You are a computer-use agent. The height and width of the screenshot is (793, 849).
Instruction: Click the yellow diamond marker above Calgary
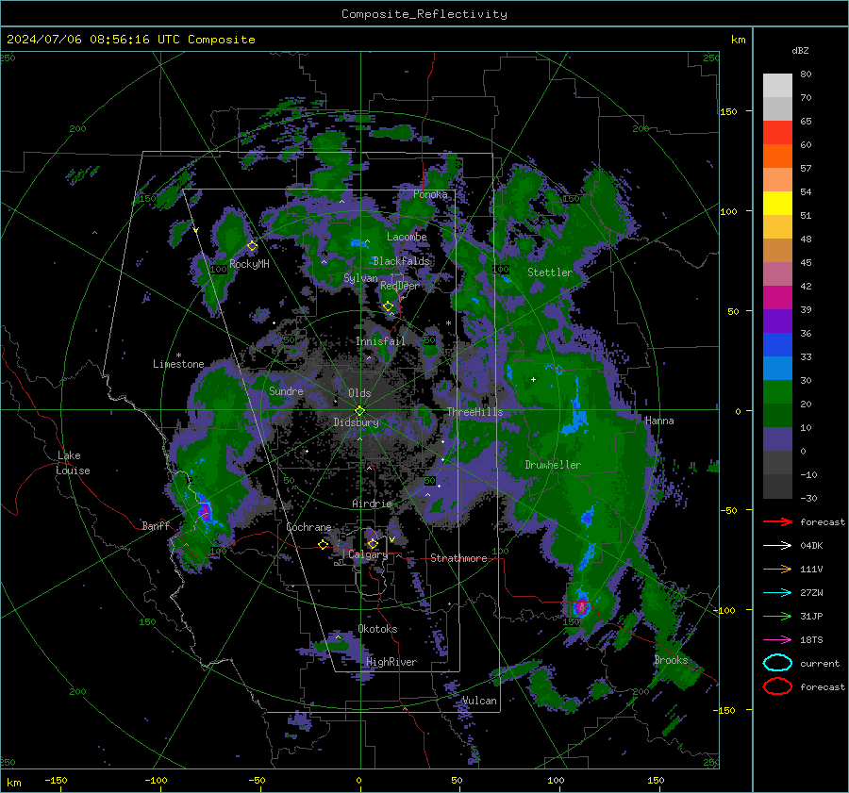[x=373, y=543]
